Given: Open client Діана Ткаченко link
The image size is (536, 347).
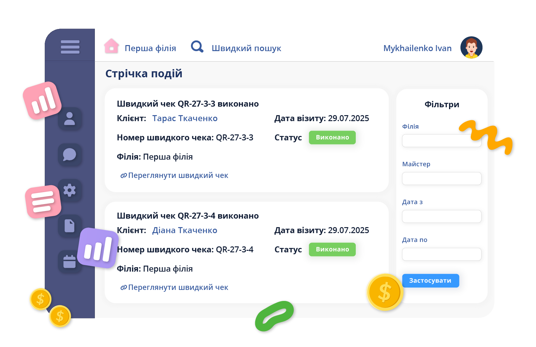Looking at the screenshot, I should point(185,230).
